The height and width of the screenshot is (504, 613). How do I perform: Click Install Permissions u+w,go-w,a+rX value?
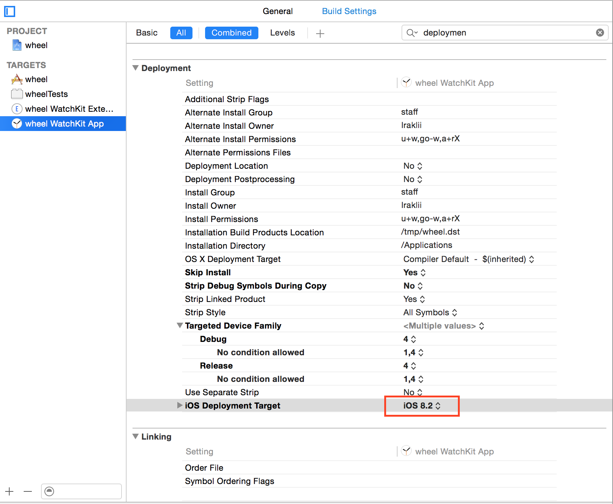point(431,218)
